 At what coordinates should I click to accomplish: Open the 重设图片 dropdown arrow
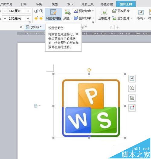click(131, 18)
